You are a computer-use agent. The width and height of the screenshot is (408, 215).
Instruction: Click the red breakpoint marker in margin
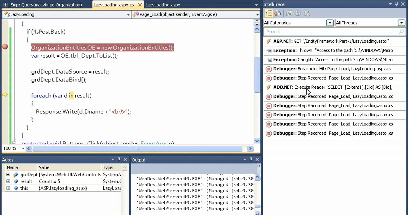click(x=5, y=47)
